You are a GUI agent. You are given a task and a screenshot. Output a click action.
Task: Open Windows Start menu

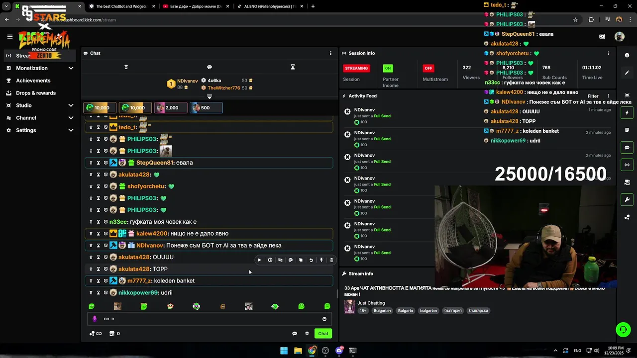(x=284, y=351)
